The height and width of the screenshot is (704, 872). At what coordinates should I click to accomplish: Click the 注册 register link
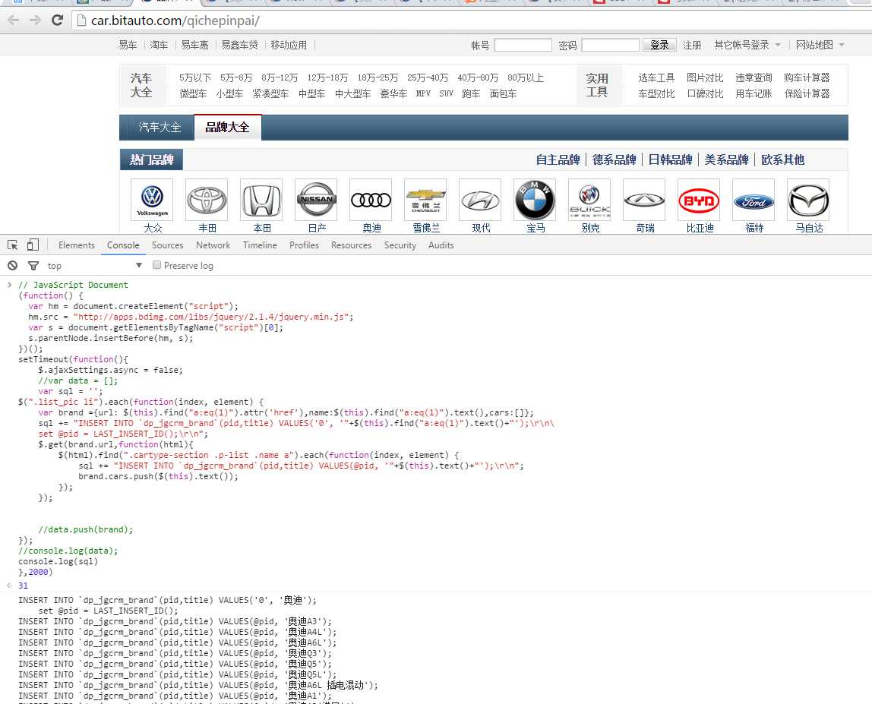[x=692, y=45]
